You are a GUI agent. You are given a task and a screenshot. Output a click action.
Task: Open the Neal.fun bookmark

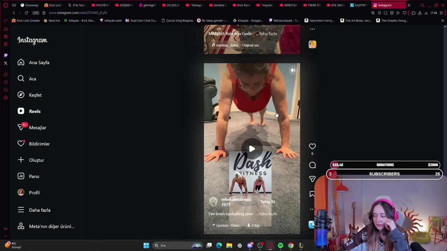click(x=52, y=21)
